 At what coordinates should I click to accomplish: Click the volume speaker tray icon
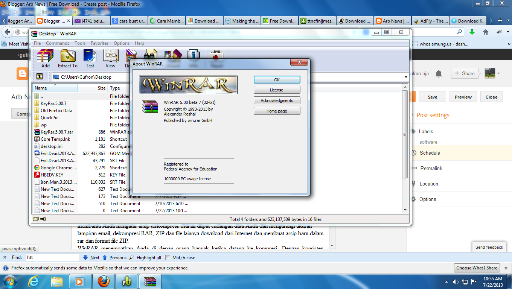click(456, 282)
